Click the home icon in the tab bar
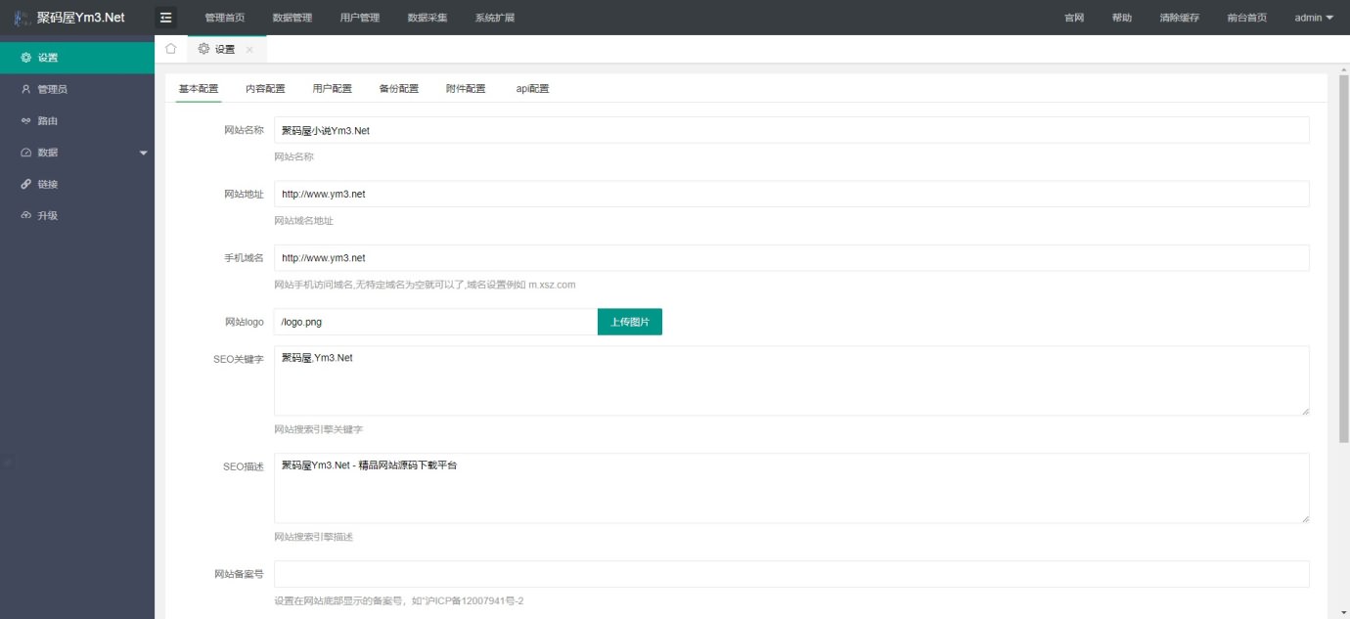 pos(171,49)
